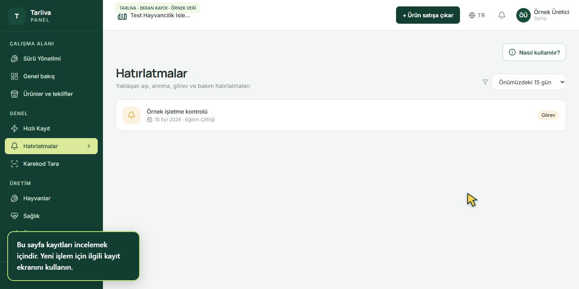Click the orange bell icon on the reminder card
Screen dimensions: 579x289
point(131,115)
